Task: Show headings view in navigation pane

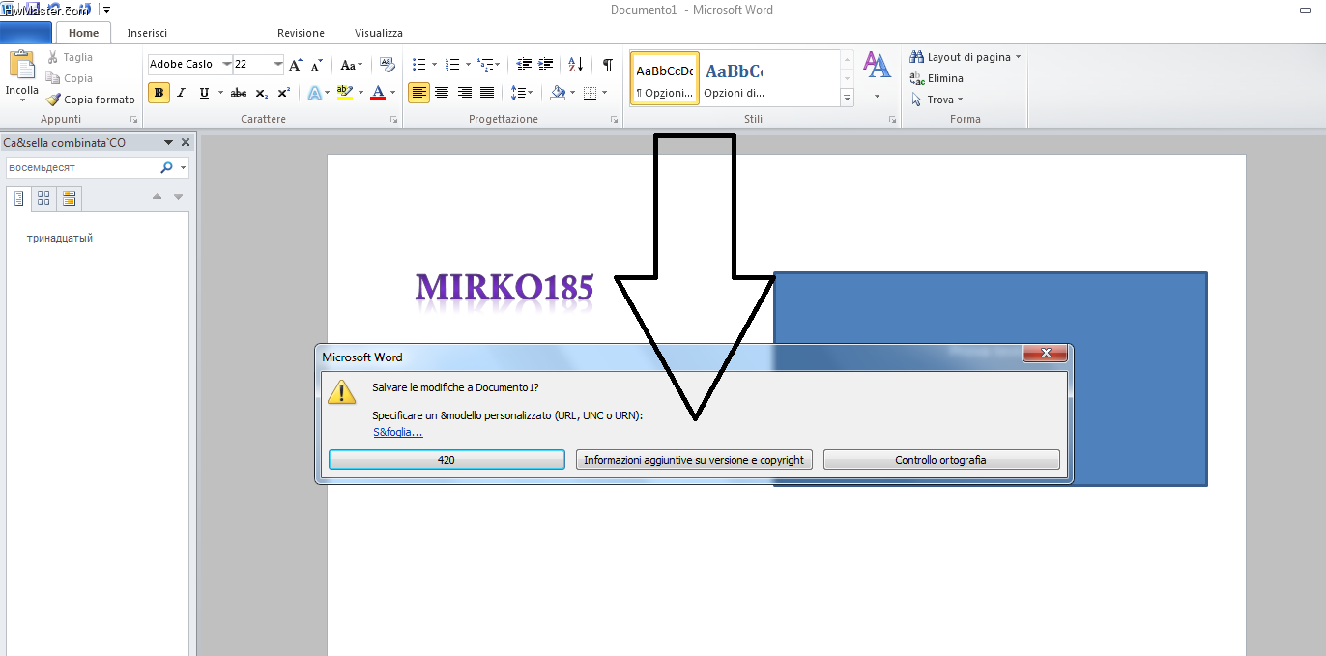Action: pos(18,199)
